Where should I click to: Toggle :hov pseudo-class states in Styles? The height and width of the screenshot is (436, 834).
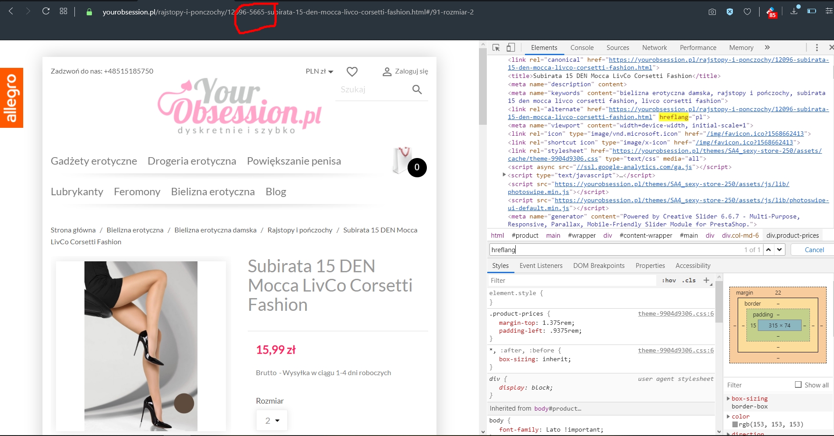669,280
